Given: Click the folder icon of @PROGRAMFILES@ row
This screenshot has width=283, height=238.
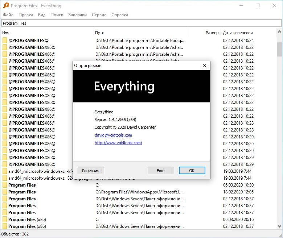Looking at the screenshot, I should pyautogui.click(x=5, y=40).
